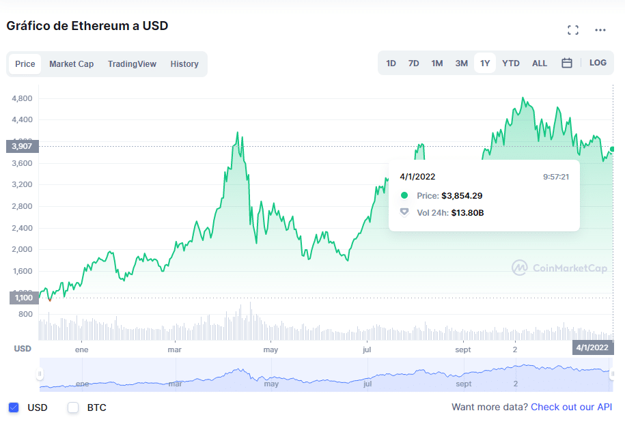Toggle the LOG scale button
625x428 pixels.
click(x=598, y=63)
